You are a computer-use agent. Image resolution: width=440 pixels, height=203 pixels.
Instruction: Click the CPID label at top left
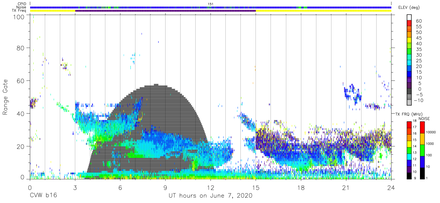click(22, 4)
